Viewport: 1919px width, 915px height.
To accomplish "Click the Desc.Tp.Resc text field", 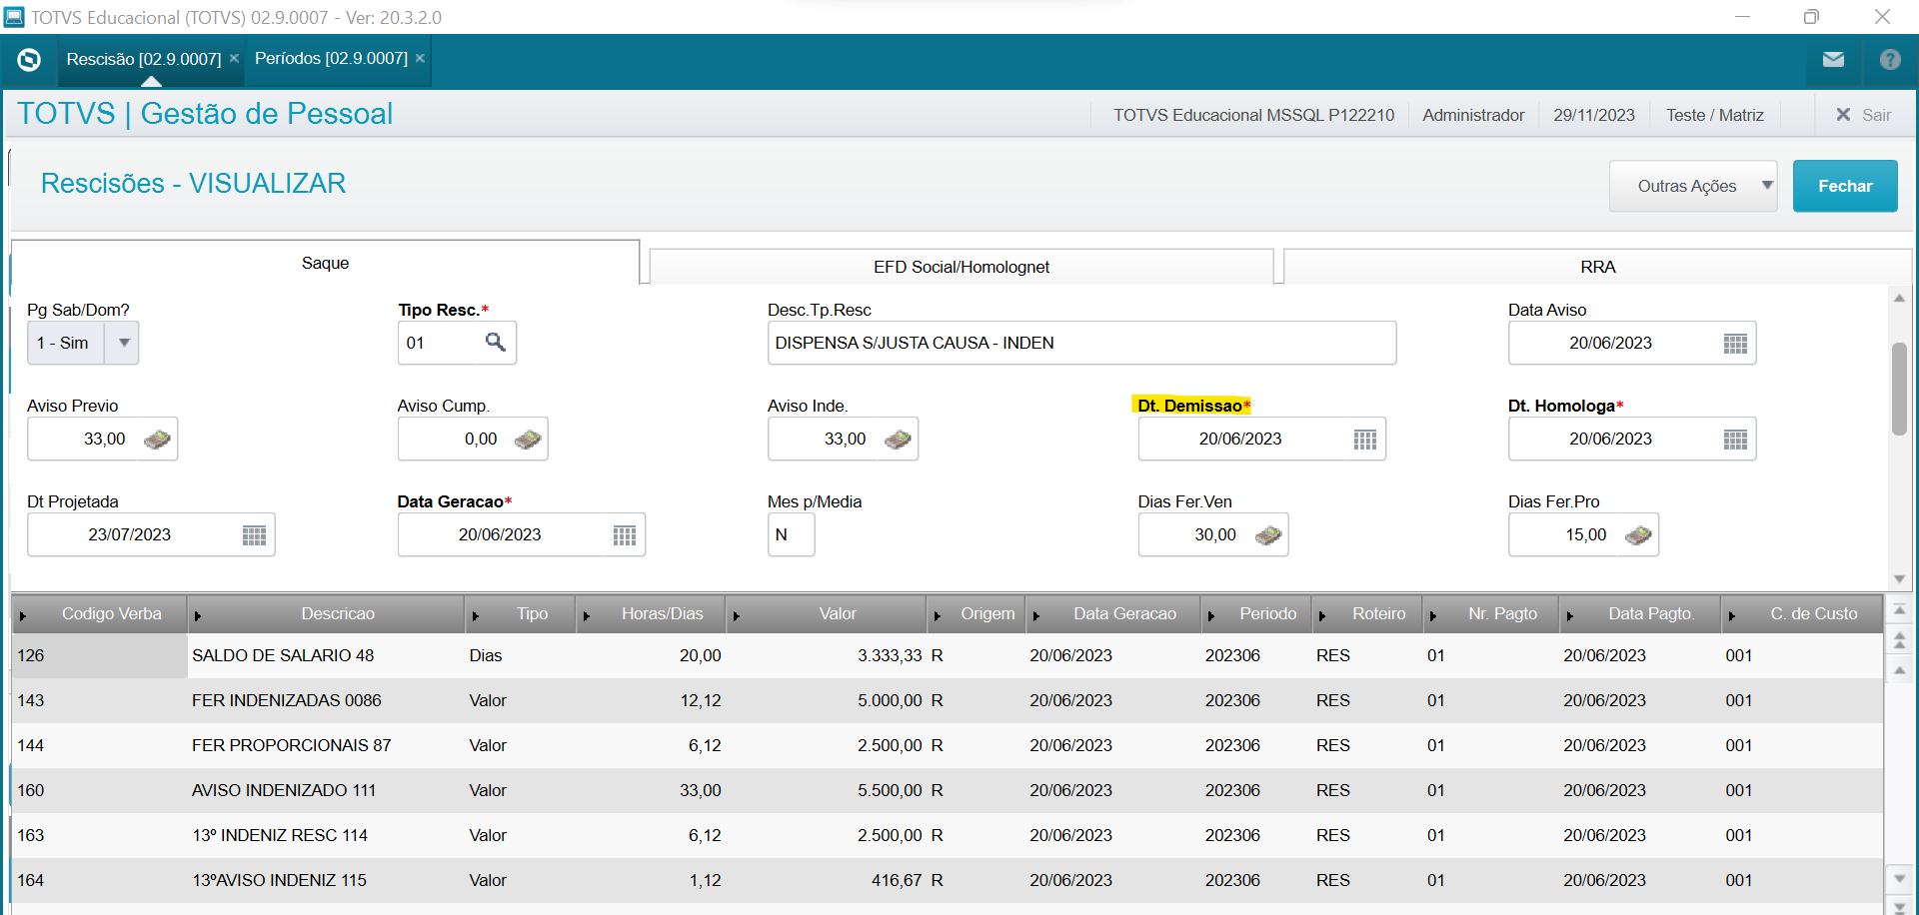I will tap(1080, 343).
